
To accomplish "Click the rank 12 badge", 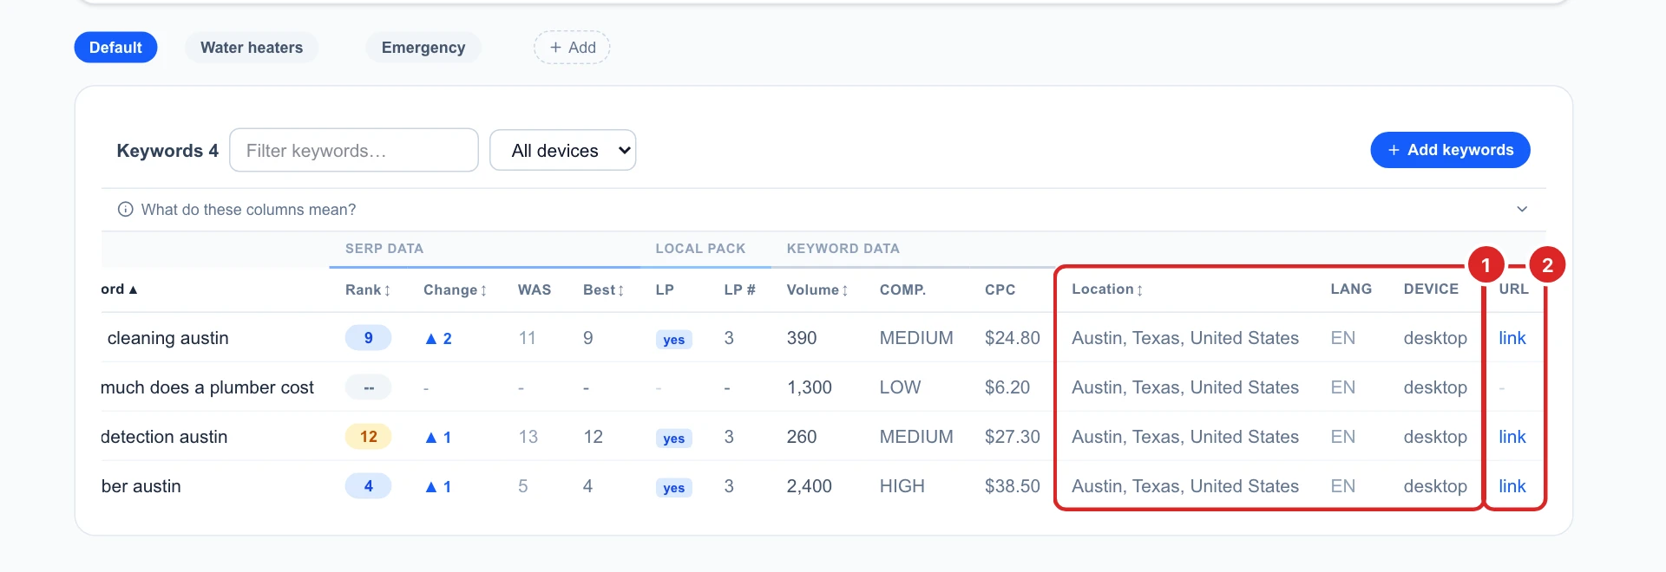I will (x=369, y=437).
